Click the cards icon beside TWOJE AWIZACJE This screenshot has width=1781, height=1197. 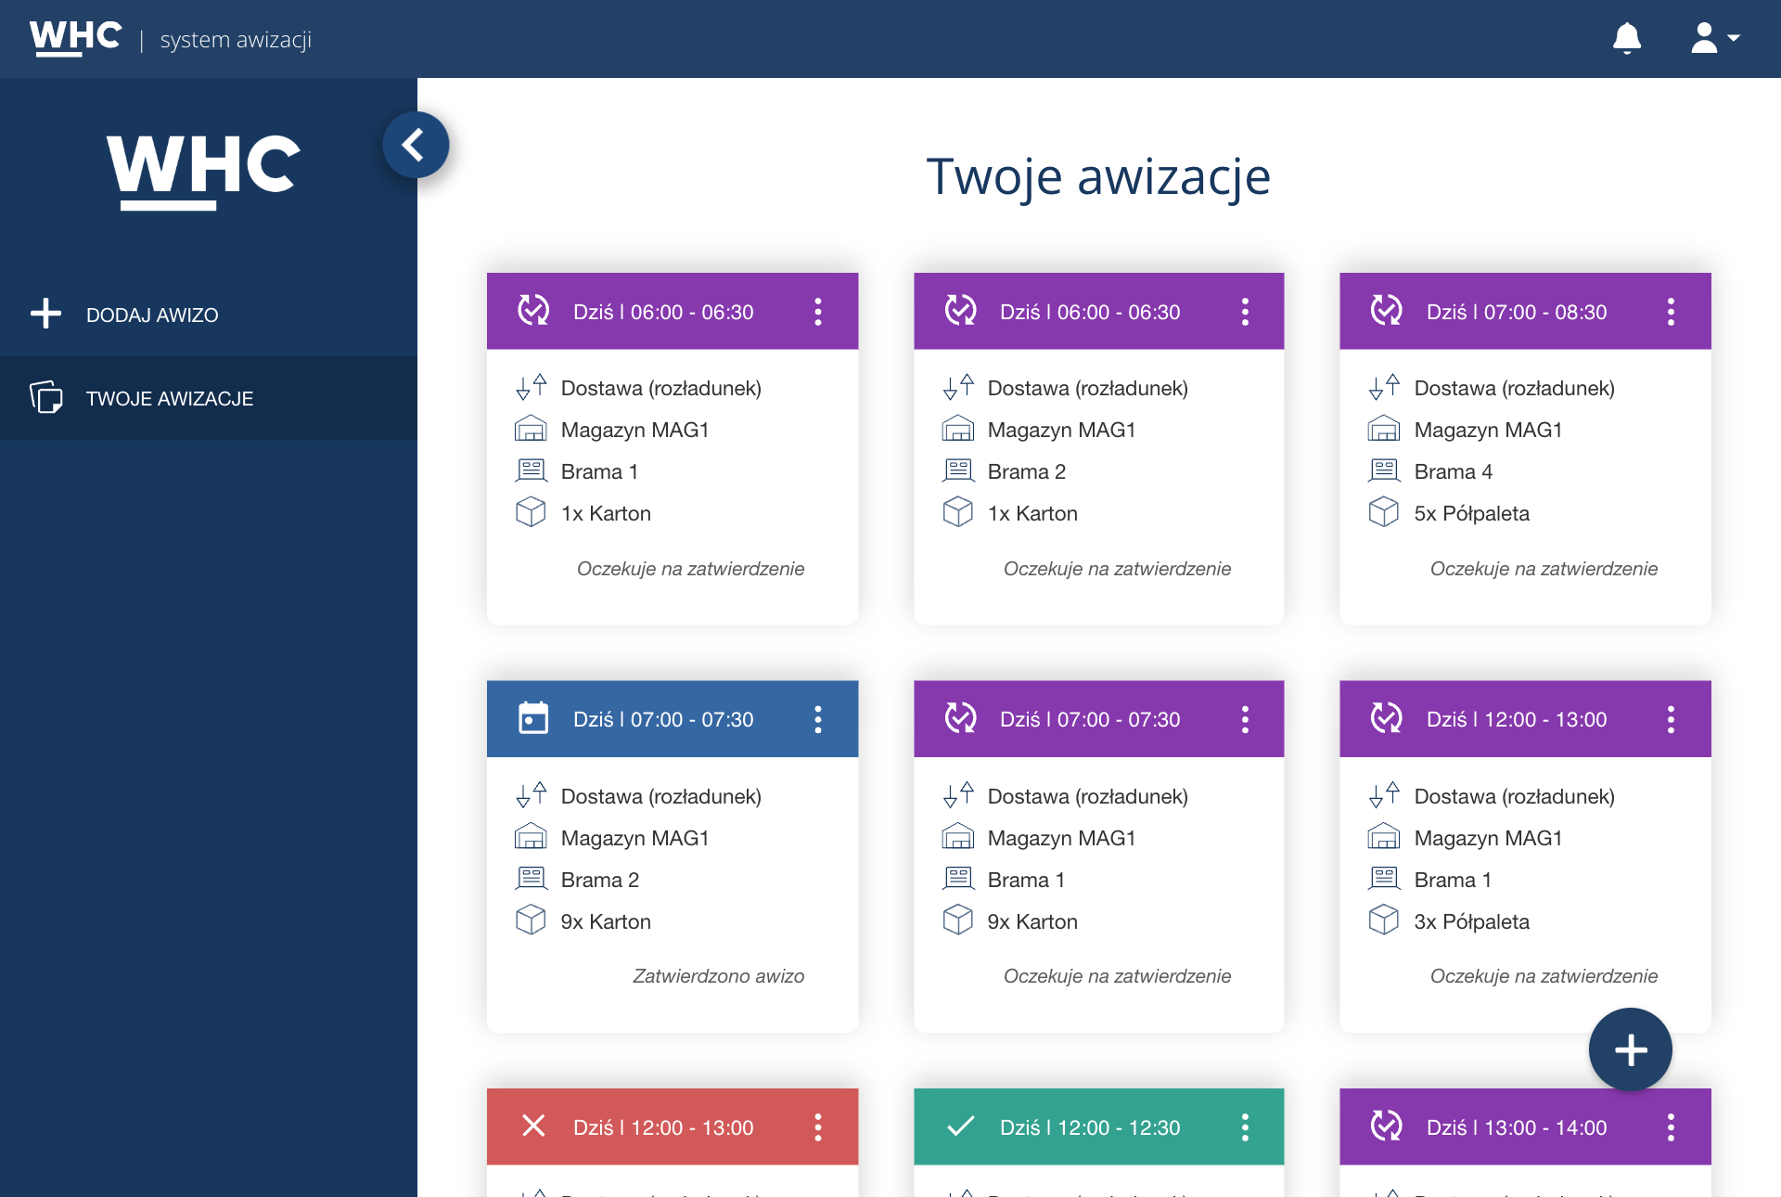tap(46, 397)
